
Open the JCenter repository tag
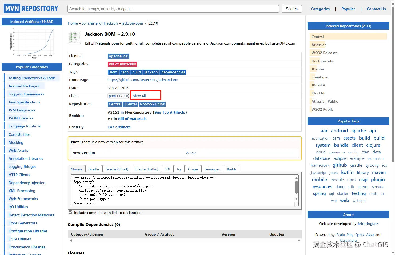130,104
